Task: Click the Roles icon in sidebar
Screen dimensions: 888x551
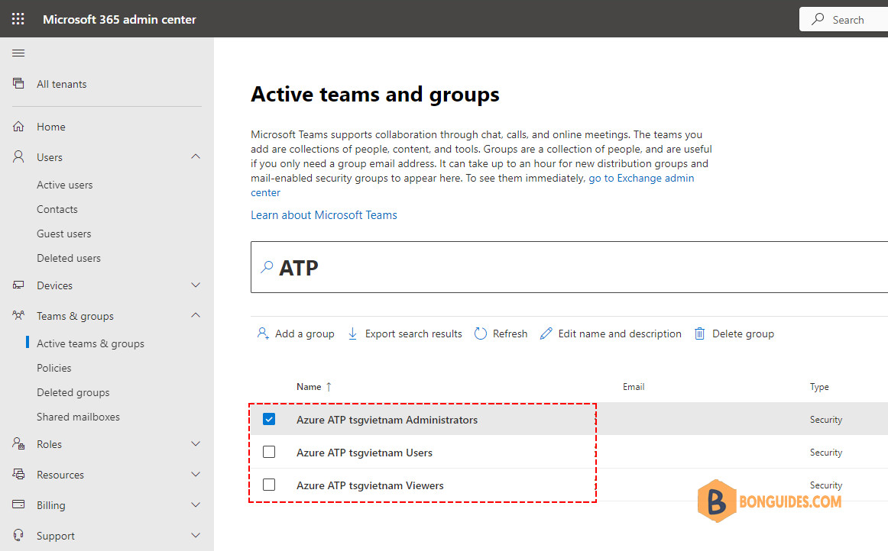Action: pos(18,444)
